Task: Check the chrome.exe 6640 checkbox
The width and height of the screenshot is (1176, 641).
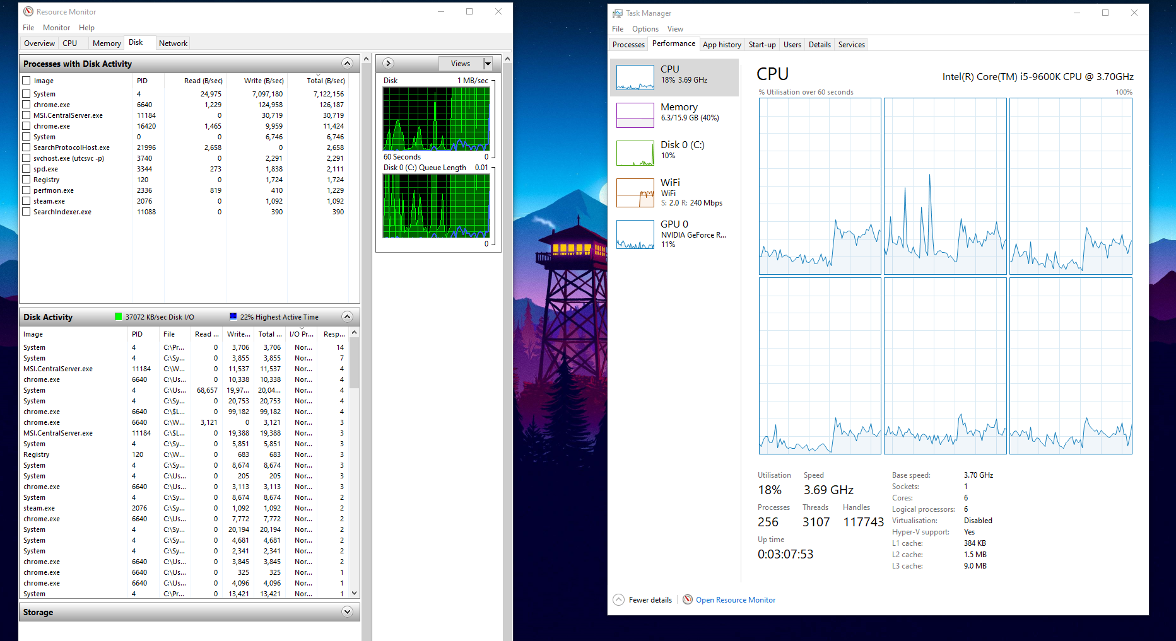Action: [x=26, y=105]
